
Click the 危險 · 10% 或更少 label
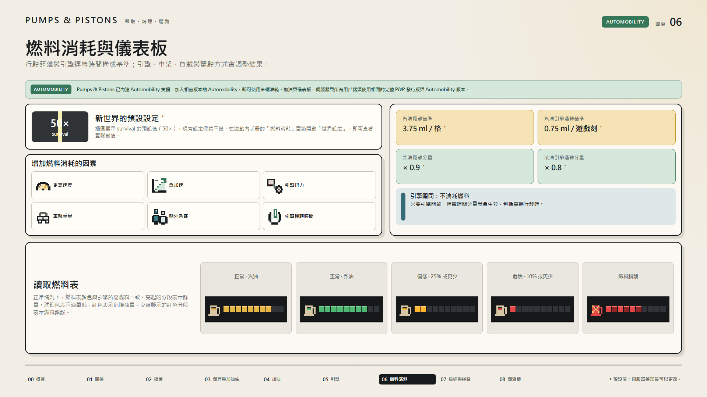tap(532, 276)
